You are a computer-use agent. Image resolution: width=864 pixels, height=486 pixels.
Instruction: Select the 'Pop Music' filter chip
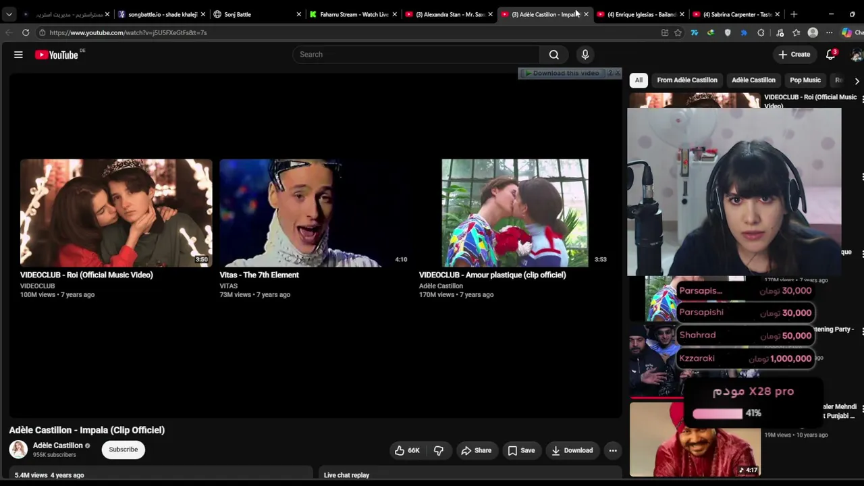tap(805, 80)
